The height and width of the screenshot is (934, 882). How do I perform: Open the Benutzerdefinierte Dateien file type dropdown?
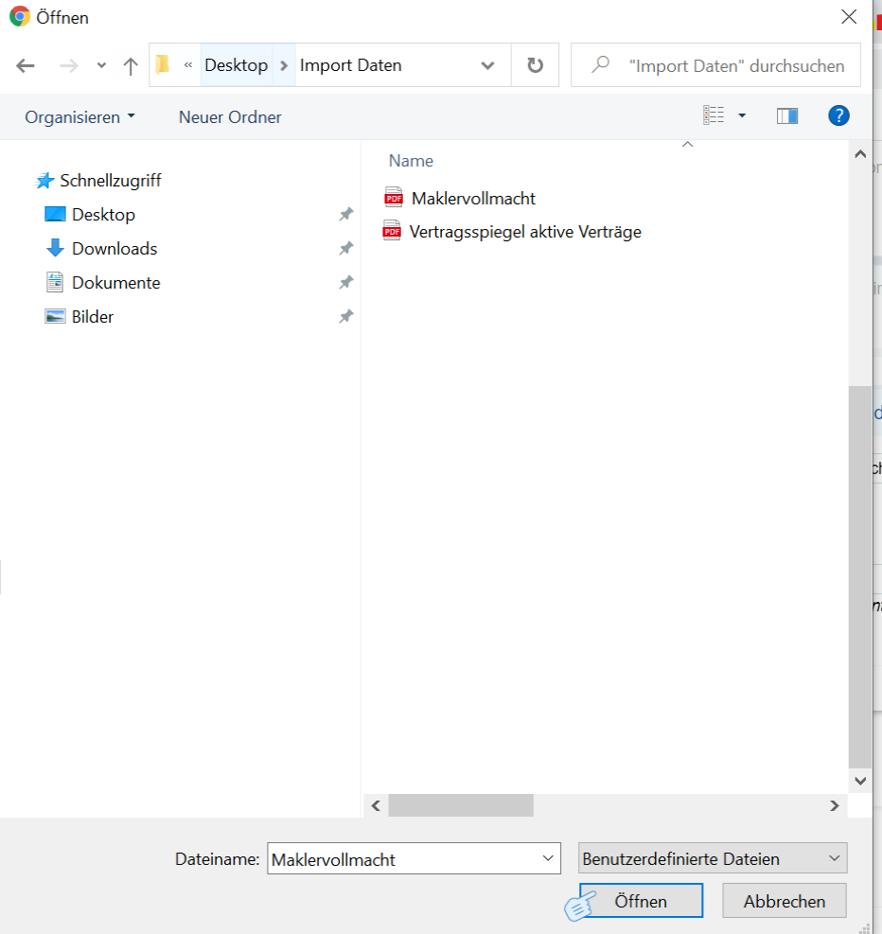coord(713,859)
